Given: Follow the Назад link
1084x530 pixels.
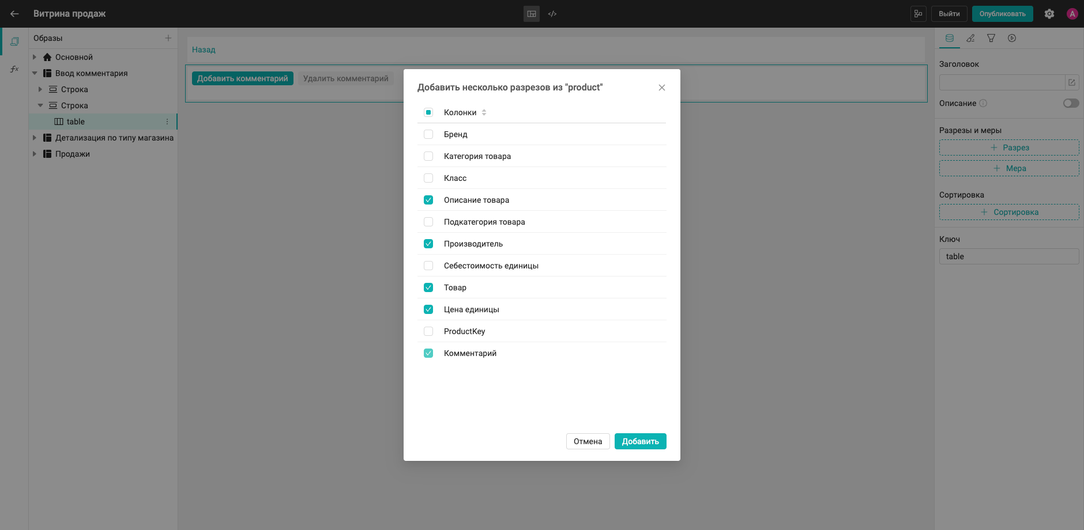Looking at the screenshot, I should (x=204, y=50).
